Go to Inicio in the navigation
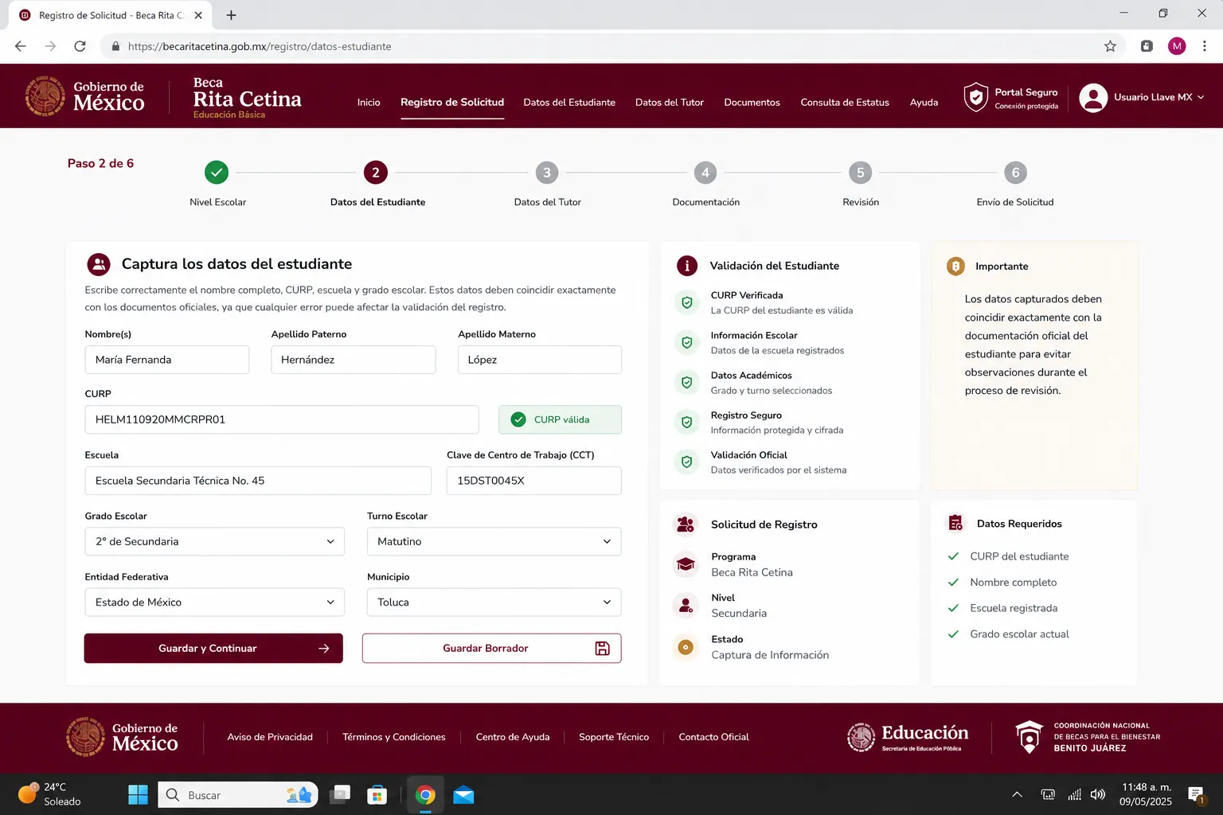This screenshot has height=815, width=1223. (369, 103)
